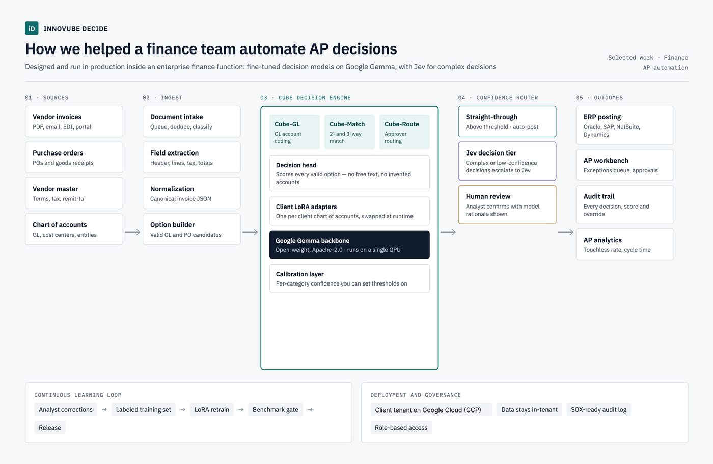Open Client LoRA adapters card
This screenshot has width=713, height=464.
click(349, 211)
